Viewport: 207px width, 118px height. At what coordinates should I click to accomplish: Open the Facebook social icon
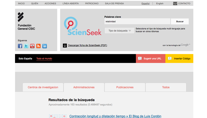20,46
